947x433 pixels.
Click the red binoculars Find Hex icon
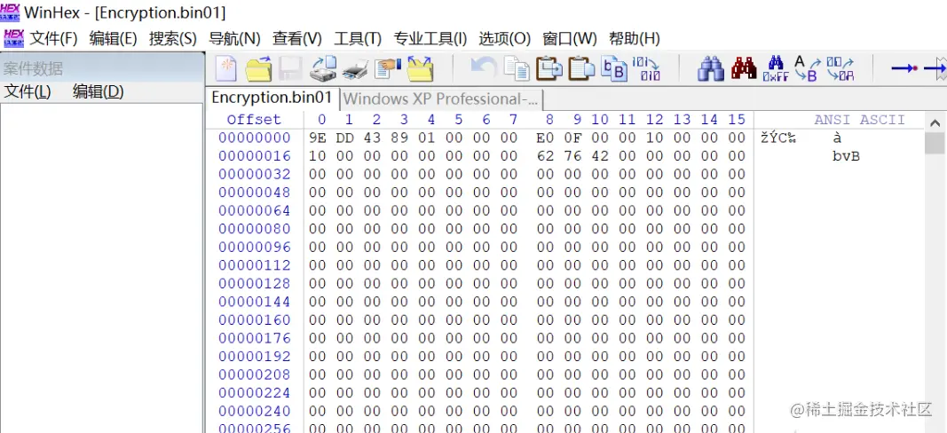pyautogui.click(x=744, y=69)
